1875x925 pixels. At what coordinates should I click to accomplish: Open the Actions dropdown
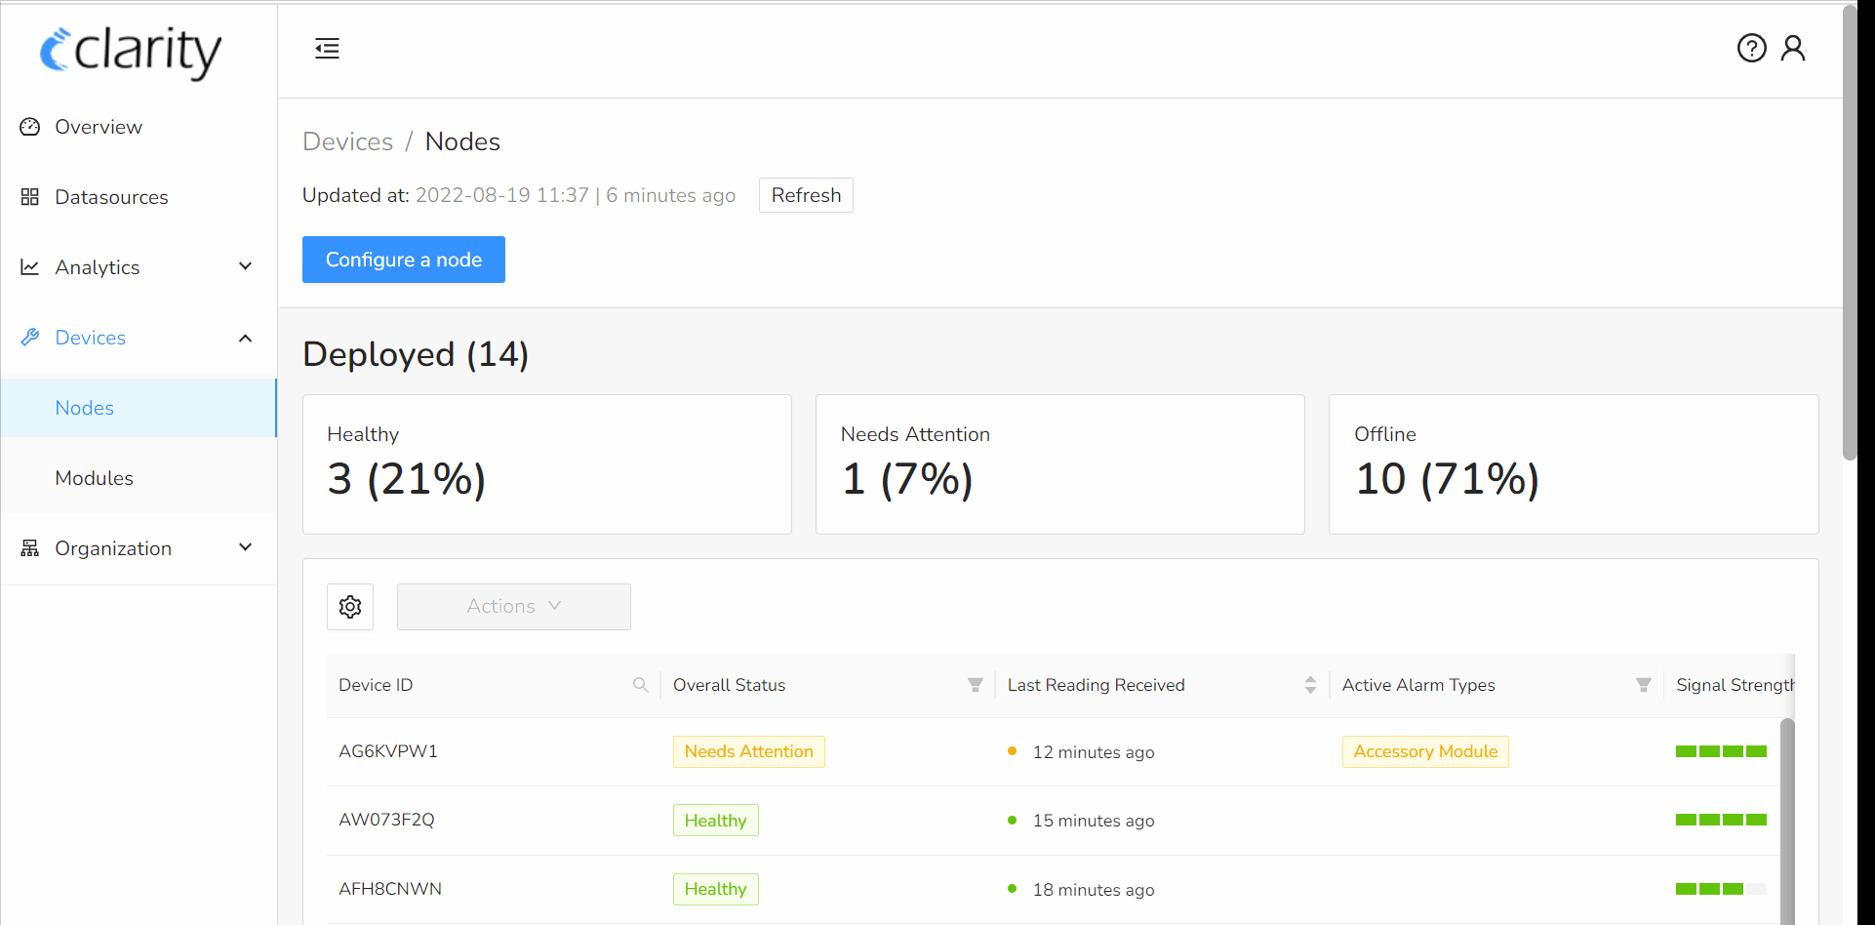(x=513, y=606)
